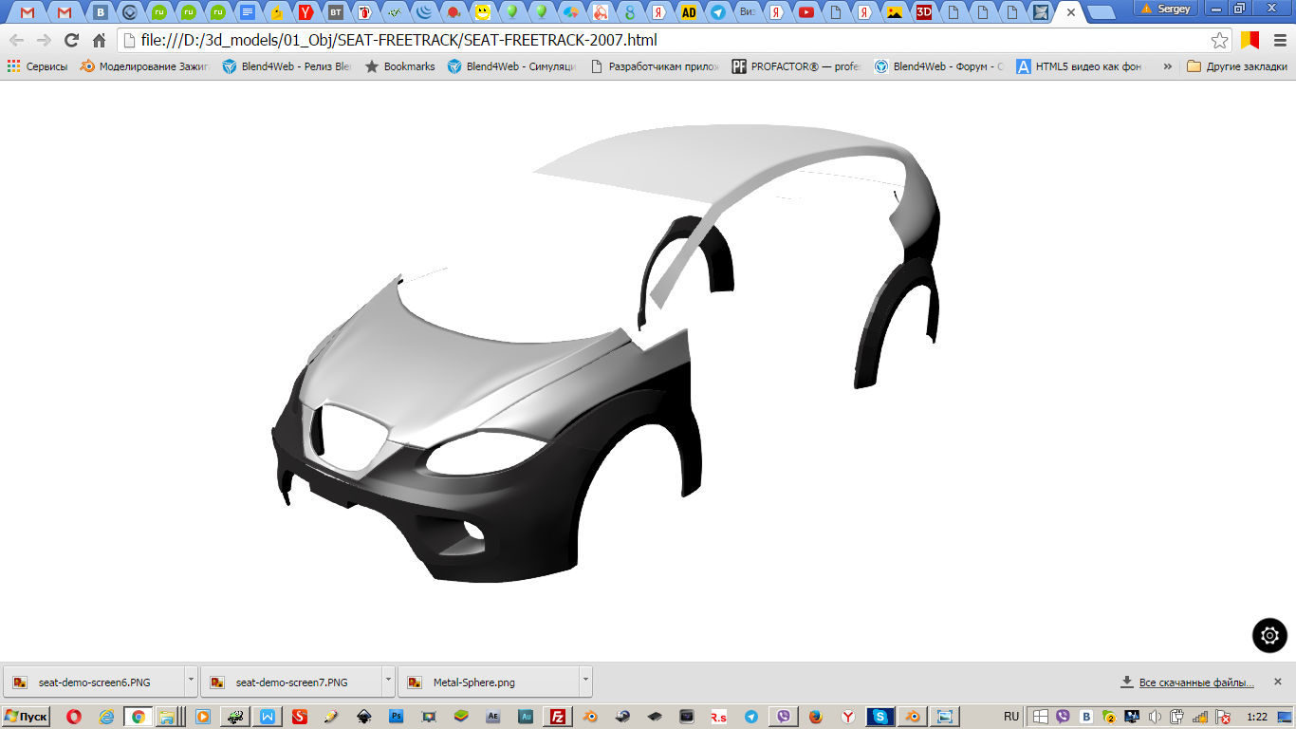The image size is (1296, 729).
Task: Click the show all downloads link
Action: pos(1196,682)
